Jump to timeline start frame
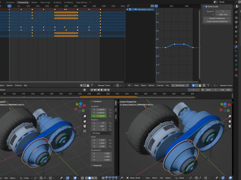The width and height of the screenshot is (241, 180). [92, 90]
